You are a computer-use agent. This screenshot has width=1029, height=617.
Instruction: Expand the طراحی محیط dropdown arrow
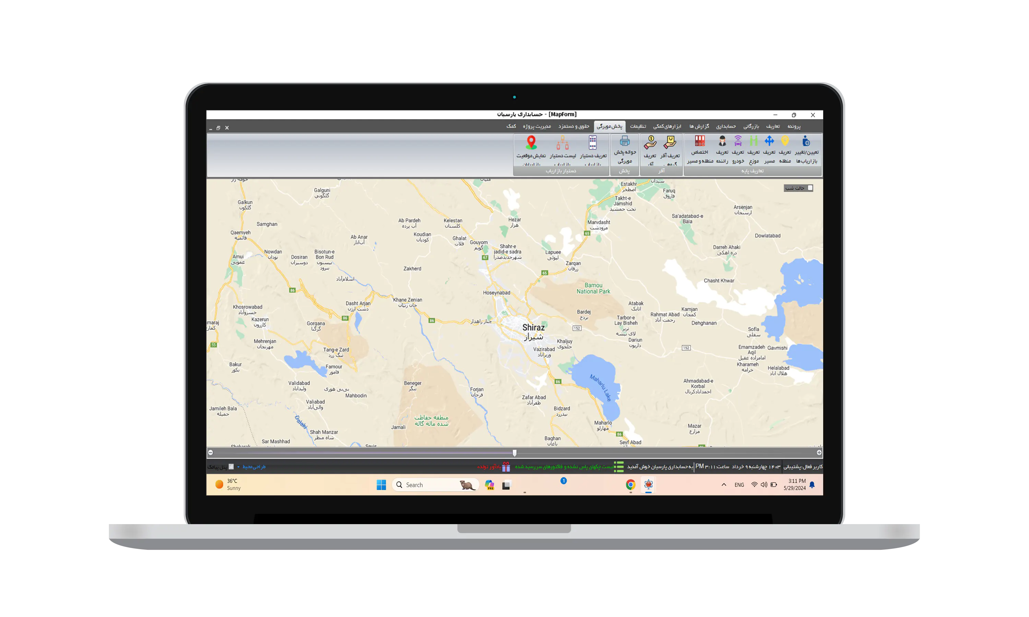coord(238,467)
